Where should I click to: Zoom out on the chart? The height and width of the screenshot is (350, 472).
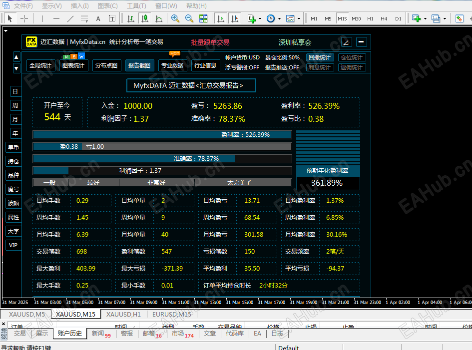[189, 18]
